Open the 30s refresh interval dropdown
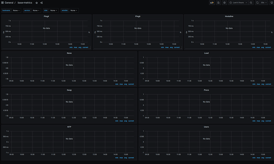 pos(264,3)
